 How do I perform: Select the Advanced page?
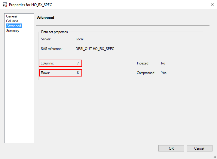click(x=14, y=26)
